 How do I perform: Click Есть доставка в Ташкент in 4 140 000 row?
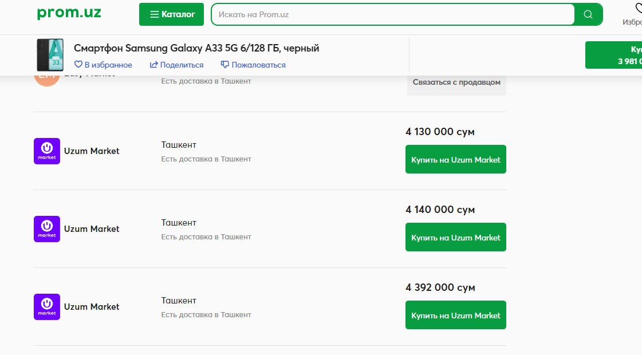(x=206, y=237)
